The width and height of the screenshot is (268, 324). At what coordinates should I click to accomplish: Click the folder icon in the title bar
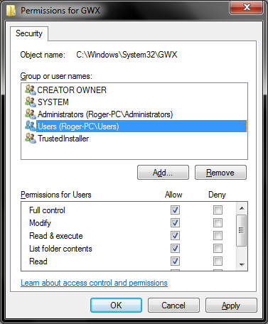click(x=11, y=11)
